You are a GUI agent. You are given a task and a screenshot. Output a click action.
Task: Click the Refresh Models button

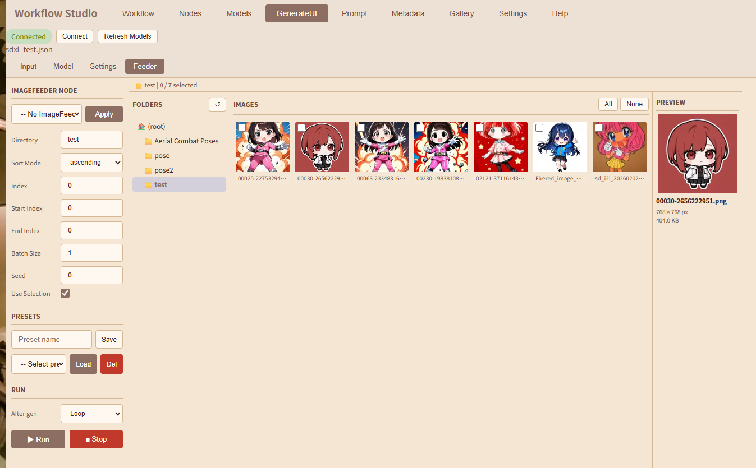[127, 36]
